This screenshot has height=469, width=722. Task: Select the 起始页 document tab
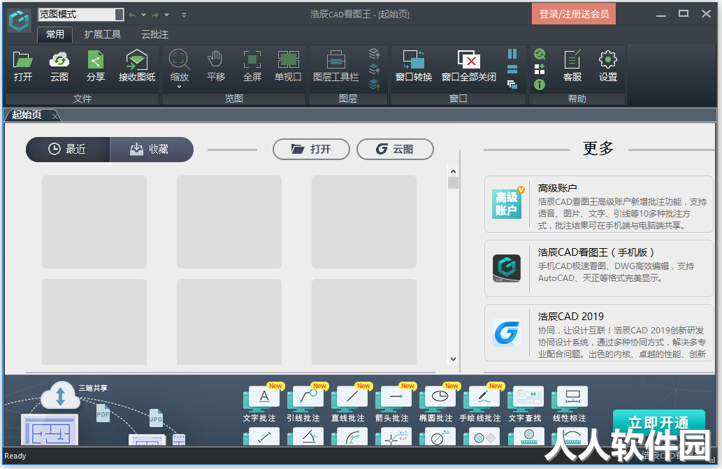click(x=27, y=115)
